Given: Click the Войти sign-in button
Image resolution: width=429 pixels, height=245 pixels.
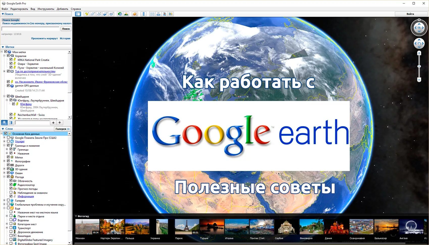Looking at the screenshot, I should point(410,14).
